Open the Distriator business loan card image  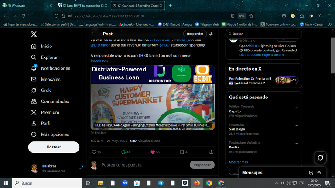153,97
